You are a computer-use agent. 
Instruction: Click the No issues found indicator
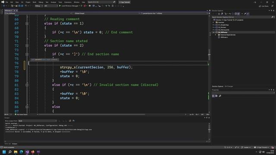pos(21,115)
